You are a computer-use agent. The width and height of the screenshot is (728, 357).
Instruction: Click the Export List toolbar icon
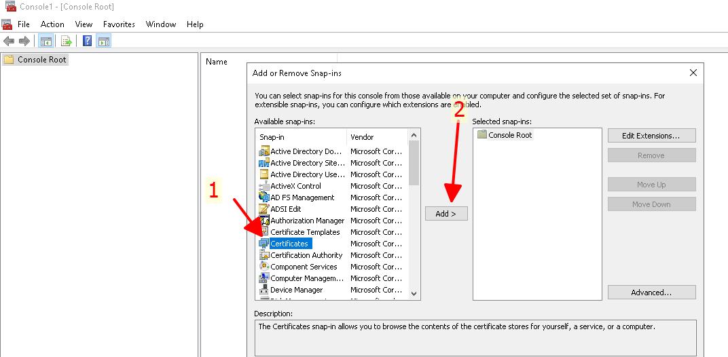tap(67, 41)
